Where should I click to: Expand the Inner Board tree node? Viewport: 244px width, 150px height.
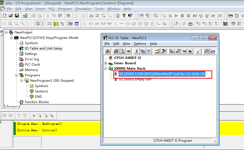click(106, 63)
